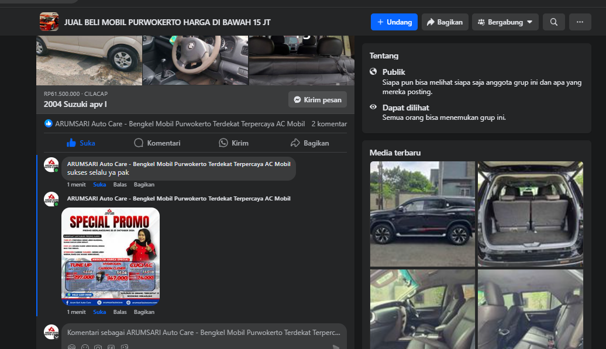Click the 'Publik' privacy label
This screenshot has height=349, width=606.
click(394, 72)
